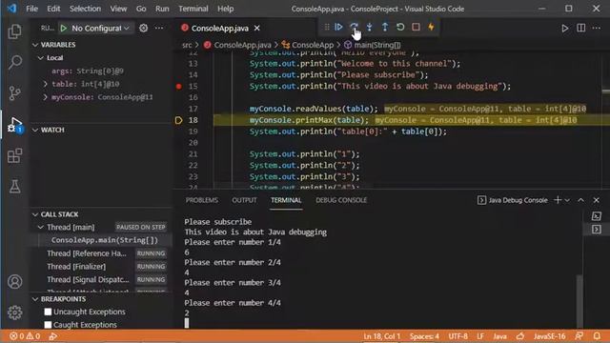Open debug view more actions ellipsis
Image resolution: width=610 pixels, height=343 pixels.
click(x=159, y=28)
